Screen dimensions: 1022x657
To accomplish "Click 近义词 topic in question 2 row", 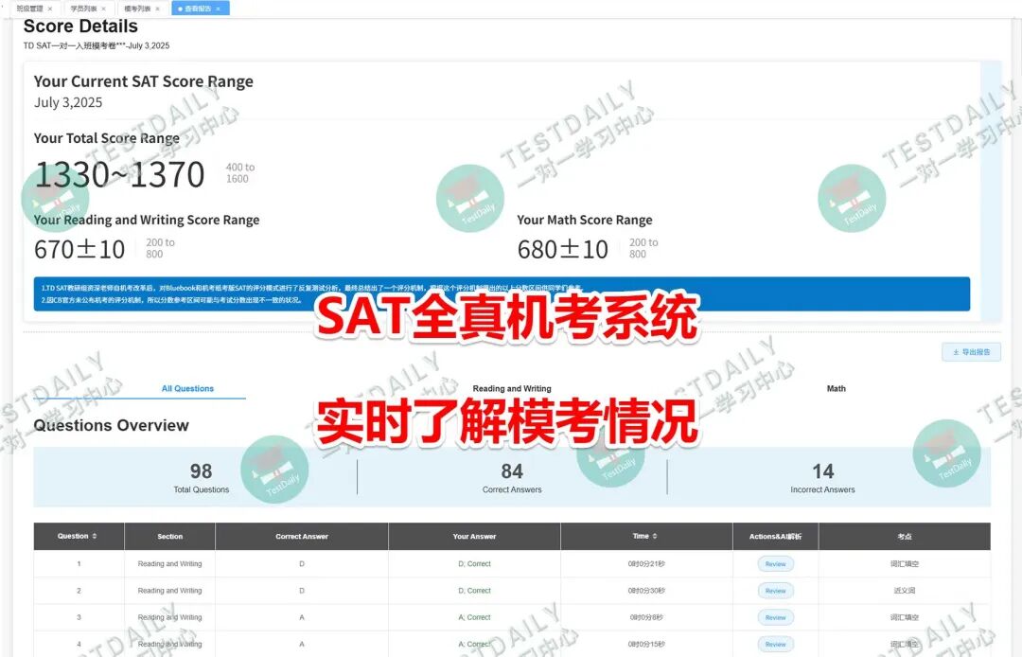I will 905,591.
